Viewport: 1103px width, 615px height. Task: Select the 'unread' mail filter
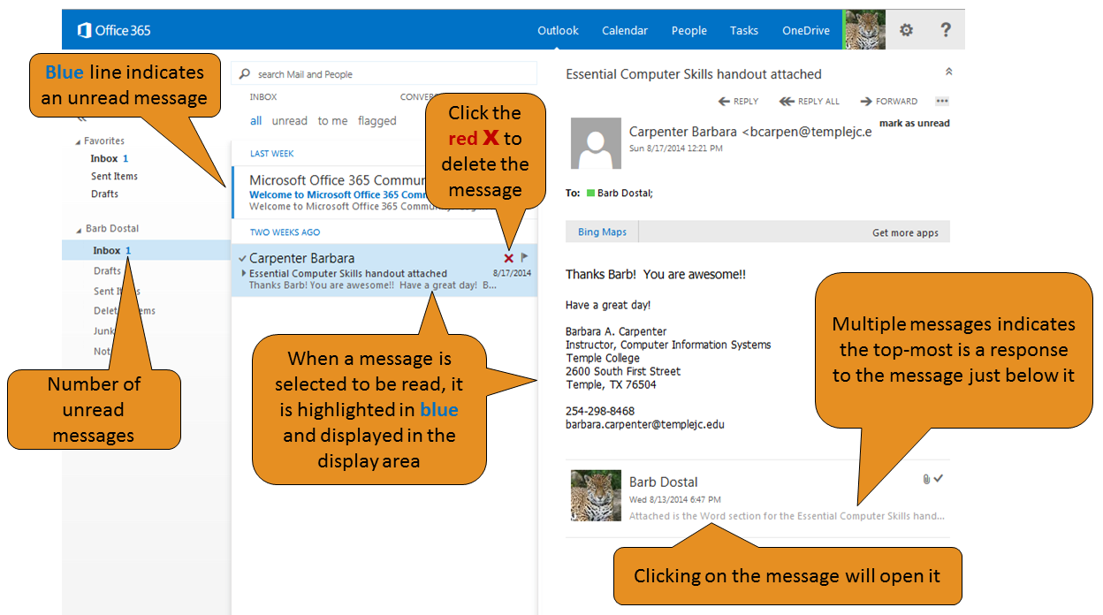point(289,121)
